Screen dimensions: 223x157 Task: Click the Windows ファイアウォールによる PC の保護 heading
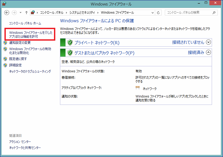97,21
